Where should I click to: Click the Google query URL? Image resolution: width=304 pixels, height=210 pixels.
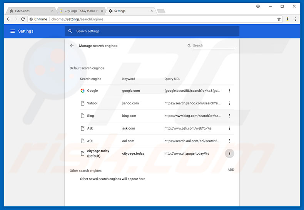[192, 91]
